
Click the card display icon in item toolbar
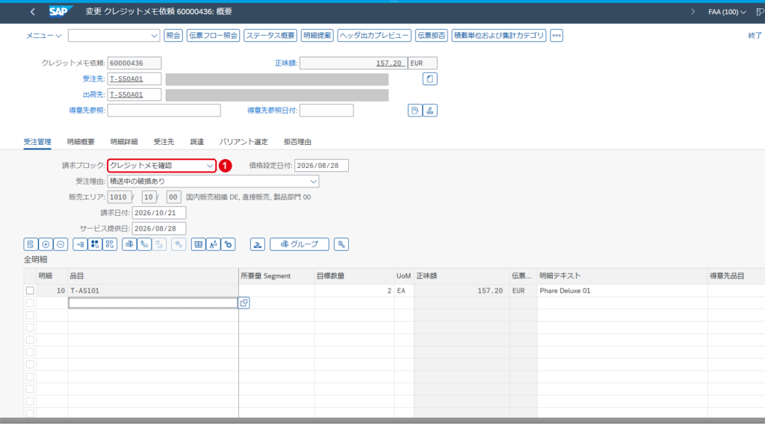click(x=198, y=244)
